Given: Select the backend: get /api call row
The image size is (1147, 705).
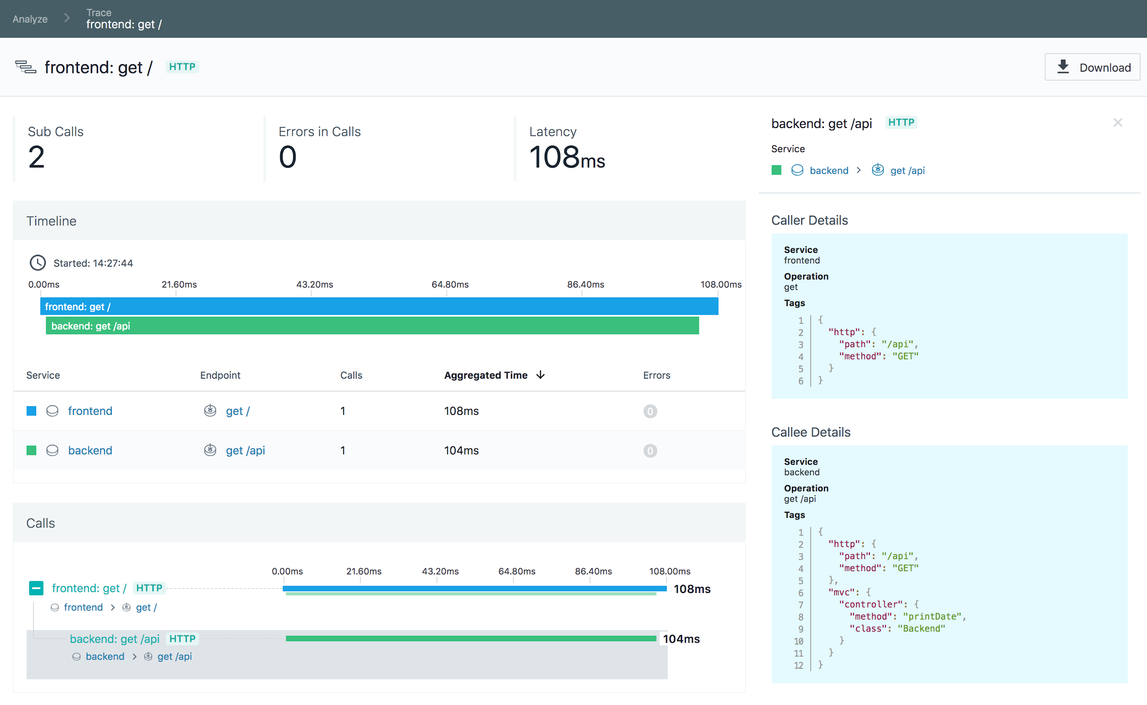Looking at the screenshot, I should click(114, 639).
